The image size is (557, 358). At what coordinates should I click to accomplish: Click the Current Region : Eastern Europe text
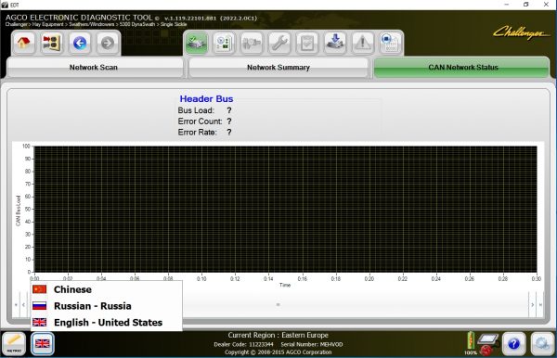tap(278, 335)
